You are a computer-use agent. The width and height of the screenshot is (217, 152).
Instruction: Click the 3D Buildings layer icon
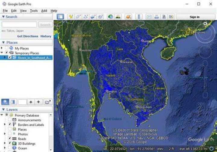pyautogui.click(x=14, y=143)
